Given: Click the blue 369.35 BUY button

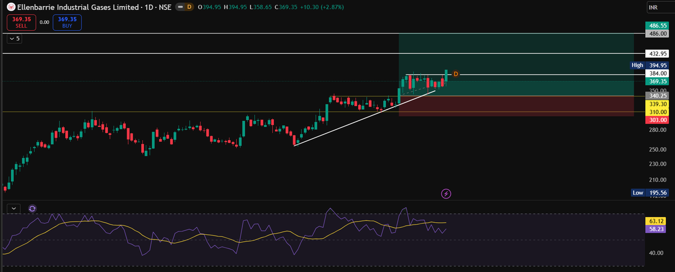Looking at the screenshot, I should (67, 22).
